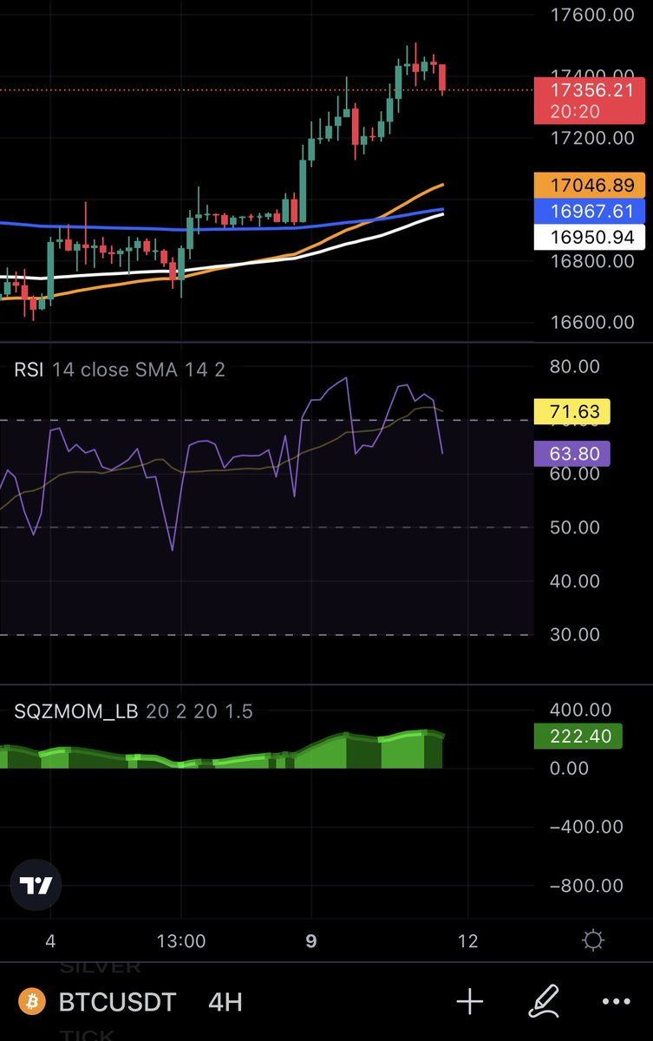
Task: Open the three-dot more menu
Action: [617, 1003]
